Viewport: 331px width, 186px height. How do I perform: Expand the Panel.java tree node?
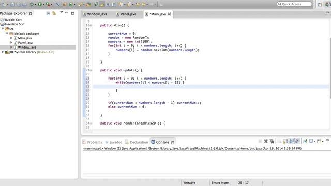(x=11, y=42)
